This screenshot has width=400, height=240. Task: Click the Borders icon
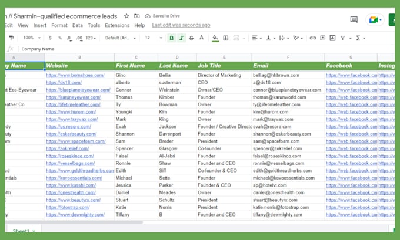coord(226,38)
